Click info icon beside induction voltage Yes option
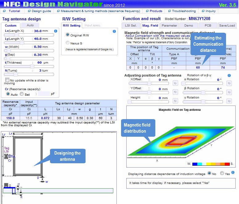Image resolution: width=239 pixels, height=204 pixels. (233, 173)
